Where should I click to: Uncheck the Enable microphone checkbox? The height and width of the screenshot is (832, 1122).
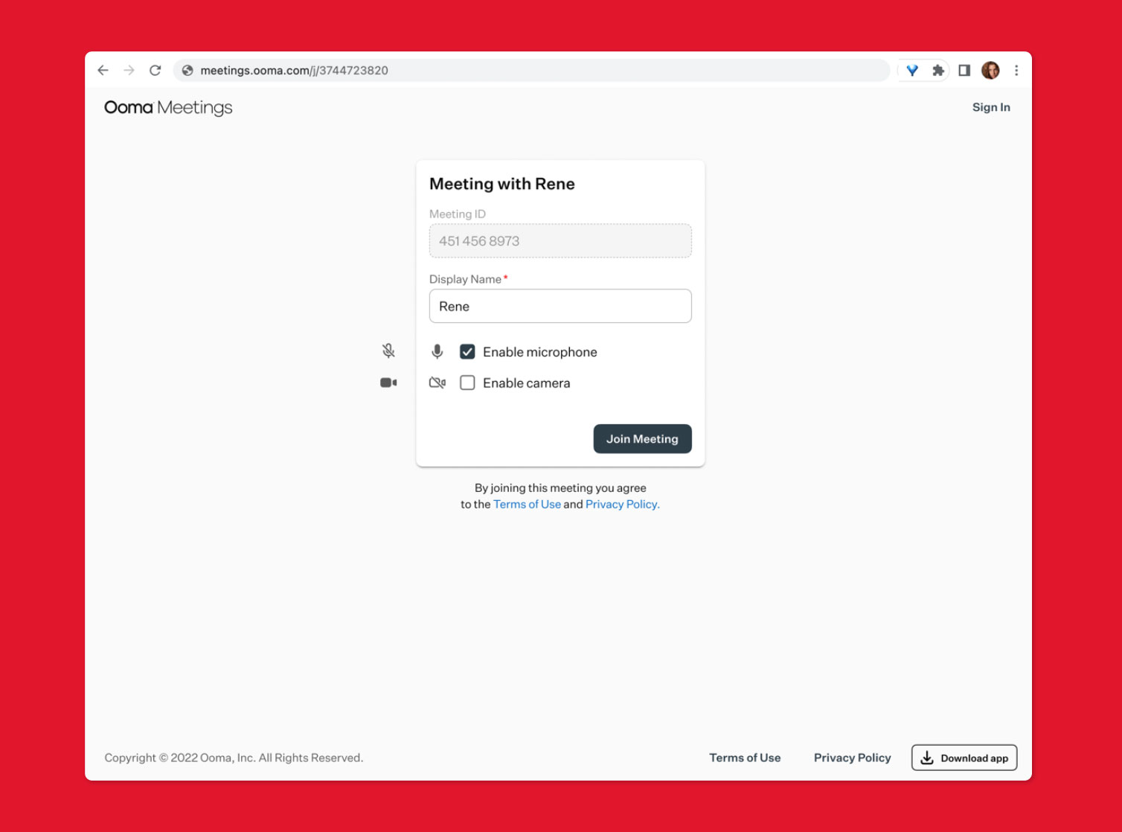pyautogui.click(x=467, y=352)
